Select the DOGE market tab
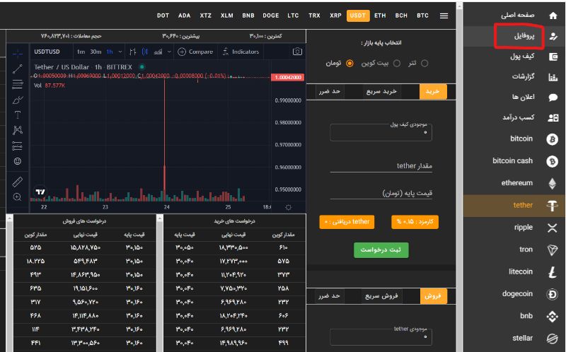Viewport: 566px width, 352px height. point(271,16)
